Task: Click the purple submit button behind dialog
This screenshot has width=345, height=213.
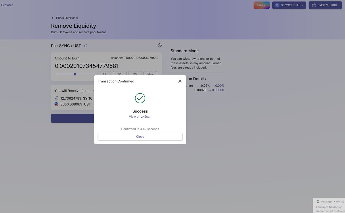Action: [x=72, y=118]
